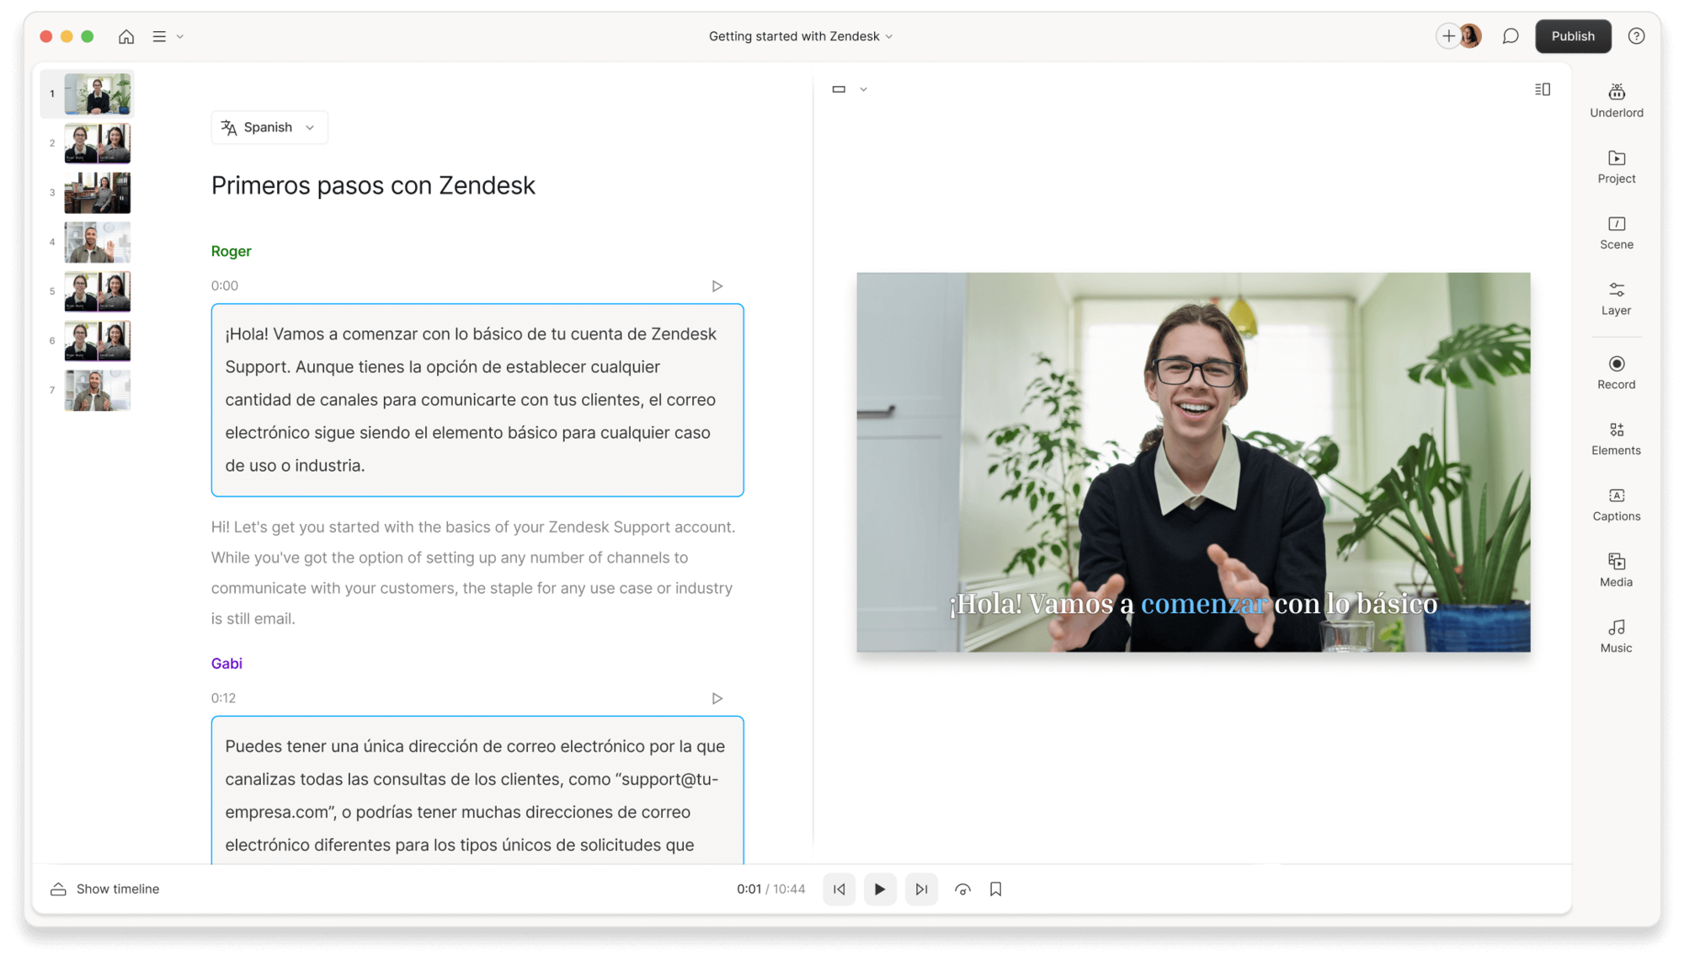Click the 0:01 current time readout
The height and width of the screenshot is (961, 1684).
point(749,889)
